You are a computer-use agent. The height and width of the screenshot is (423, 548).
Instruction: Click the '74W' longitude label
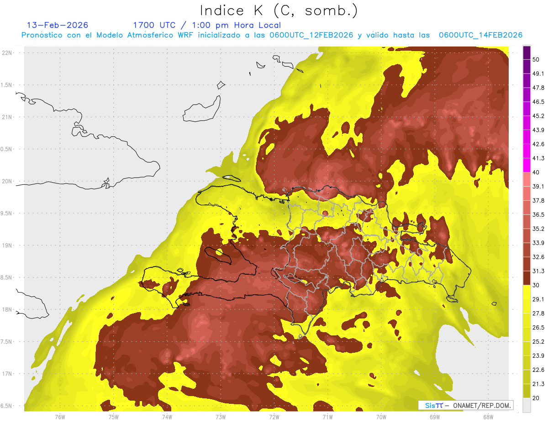point(167,417)
